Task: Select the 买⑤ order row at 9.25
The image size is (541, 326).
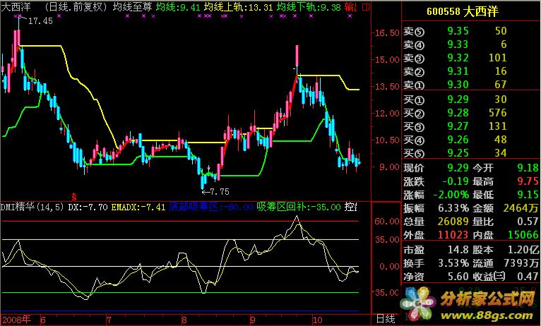Action: point(455,153)
